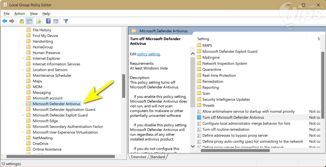The height and width of the screenshot is (167, 326).
Task: Select Microsoft Defender Application Guard in tree
Action: pyautogui.click(x=64, y=109)
